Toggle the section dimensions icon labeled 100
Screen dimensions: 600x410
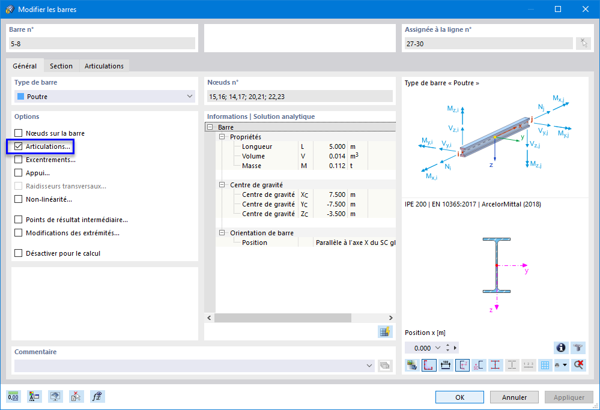pos(446,365)
